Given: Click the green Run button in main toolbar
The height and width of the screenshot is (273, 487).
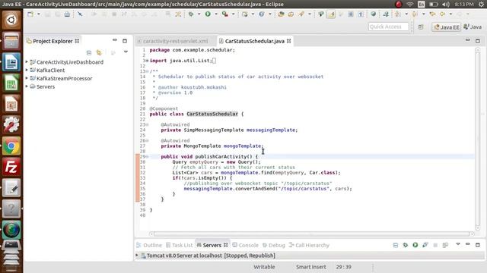Looking at the screenshot, I should 208,14.
